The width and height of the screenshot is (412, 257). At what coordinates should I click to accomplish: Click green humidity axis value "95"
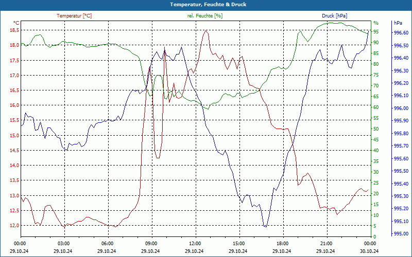[x=376, y=32]
